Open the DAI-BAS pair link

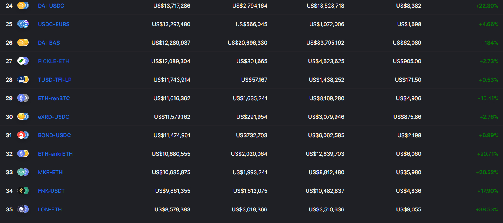pyautogui.click(x=49, y=43)
